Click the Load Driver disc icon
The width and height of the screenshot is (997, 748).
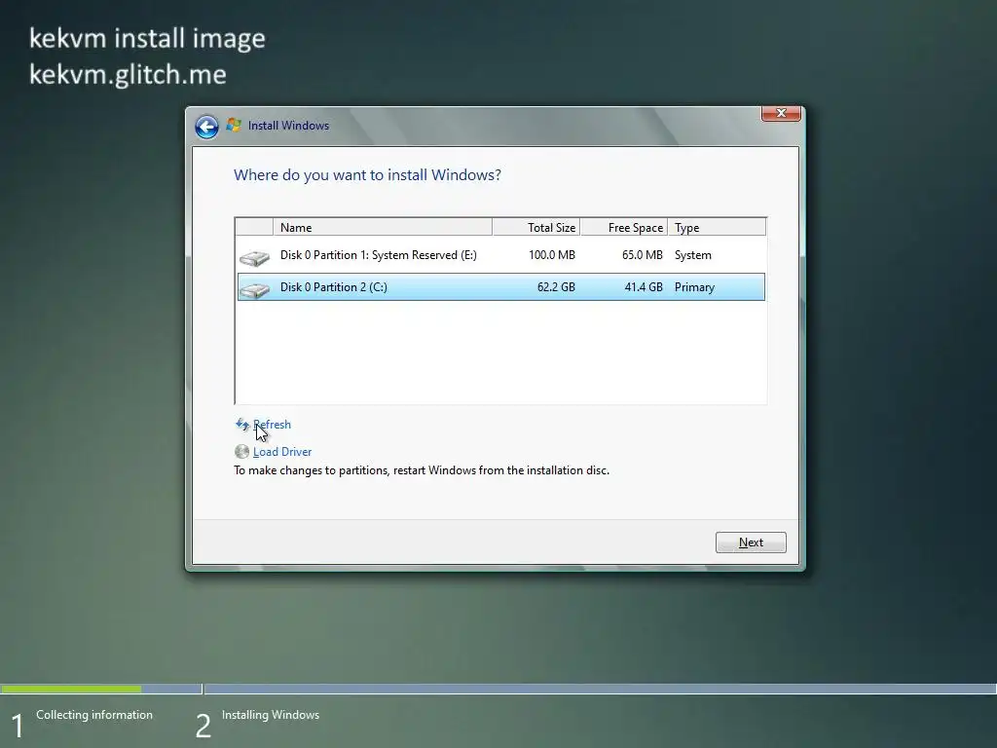[241, 452]
